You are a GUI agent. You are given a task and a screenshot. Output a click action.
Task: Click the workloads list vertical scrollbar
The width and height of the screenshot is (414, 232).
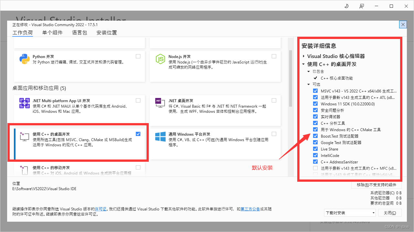tap(290, 78)
